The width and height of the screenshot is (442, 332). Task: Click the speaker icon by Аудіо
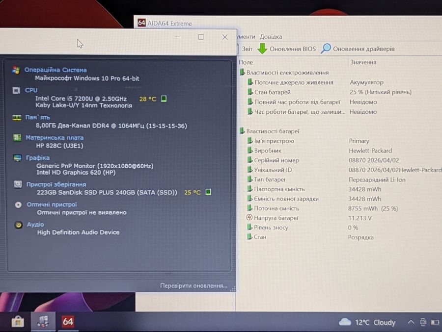pyautogui.click(x=18, y=225)
